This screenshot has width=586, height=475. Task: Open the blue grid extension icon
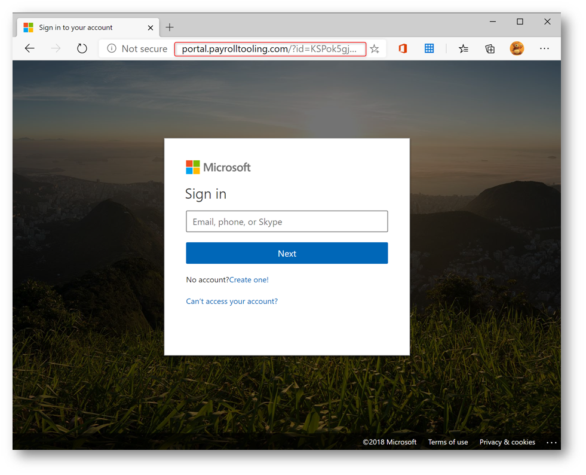pyautogui.click(x=429, y=48)
